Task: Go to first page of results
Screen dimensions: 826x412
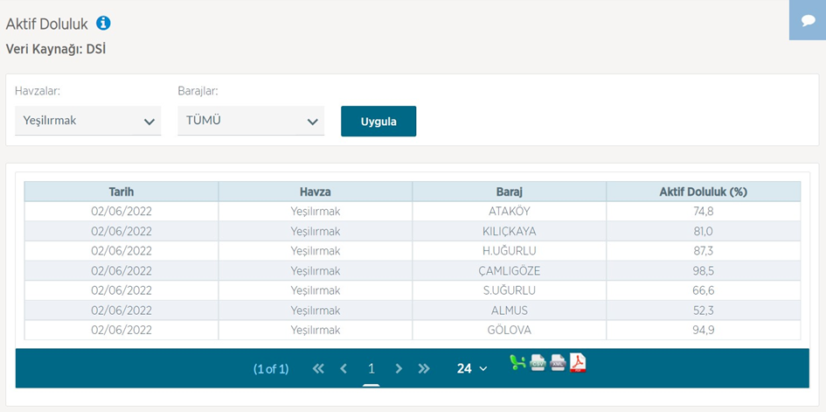Action: point(318,369)
